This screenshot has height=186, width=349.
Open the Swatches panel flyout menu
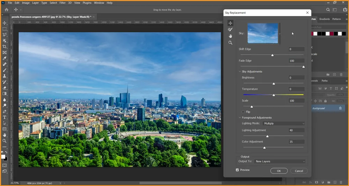[x=347, y=19]
